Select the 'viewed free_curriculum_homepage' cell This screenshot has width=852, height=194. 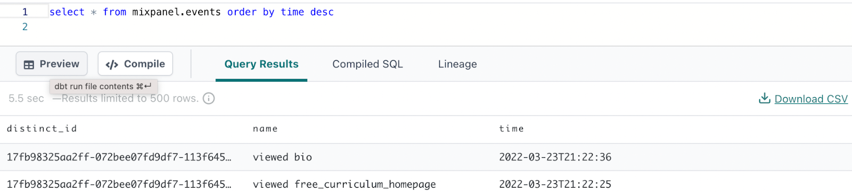[x=344, y=184]
